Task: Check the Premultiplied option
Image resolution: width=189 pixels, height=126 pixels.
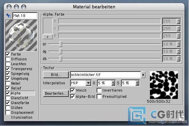Action: [x=99, y=96]
